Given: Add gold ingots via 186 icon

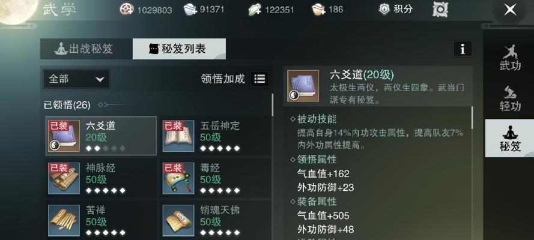Looking at the screenshot, I should [x=319, y=9].
